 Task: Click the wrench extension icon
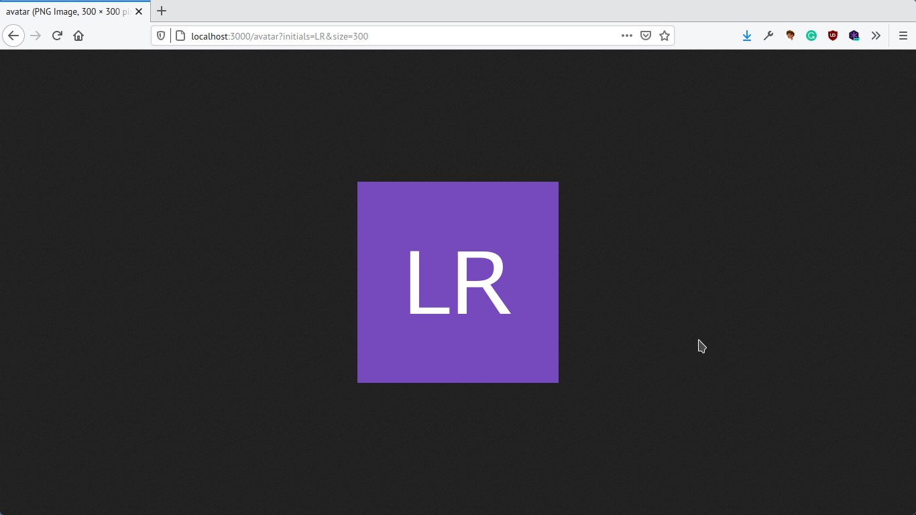click(x=768, y=35)
